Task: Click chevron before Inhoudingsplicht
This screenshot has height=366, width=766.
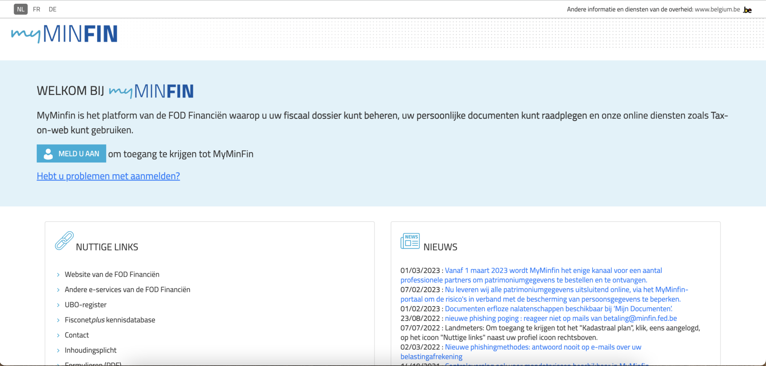Action: pyautogui.click(x=58, y=351)
